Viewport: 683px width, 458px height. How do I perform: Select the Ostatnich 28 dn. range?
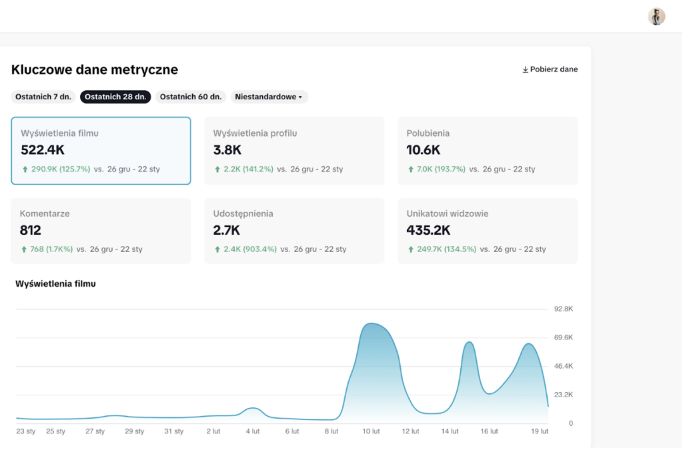[x=115, y=97]
